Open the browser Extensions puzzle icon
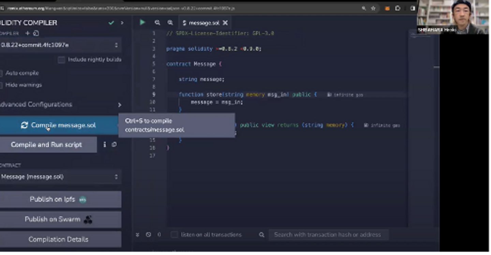Viewport: 491px width, 255px height. click(x=398, y=8)
